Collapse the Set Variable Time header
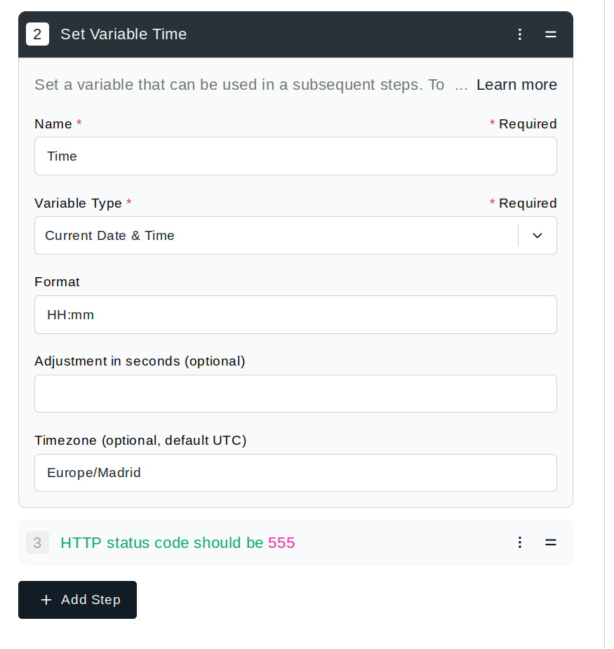 click(295, 34)
